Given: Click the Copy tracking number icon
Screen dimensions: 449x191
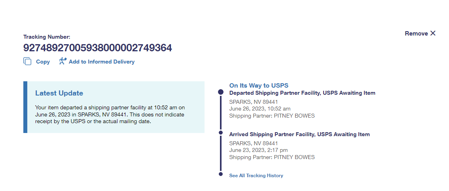Looking at the screenshot, I should pyautogui.click(x=27, y=62).
